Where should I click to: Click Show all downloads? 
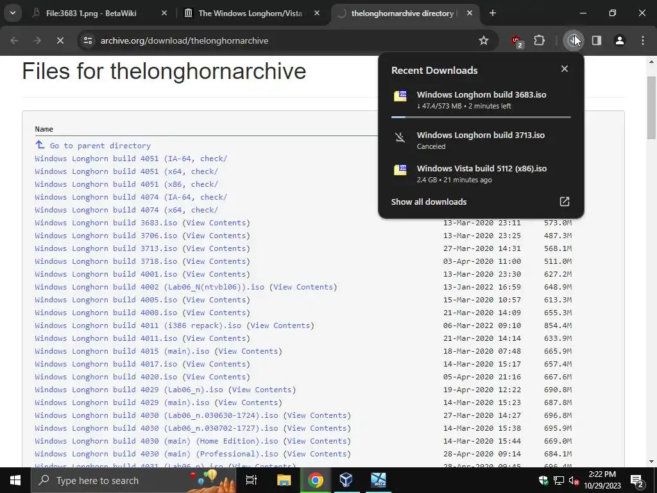tap(429, 202)
